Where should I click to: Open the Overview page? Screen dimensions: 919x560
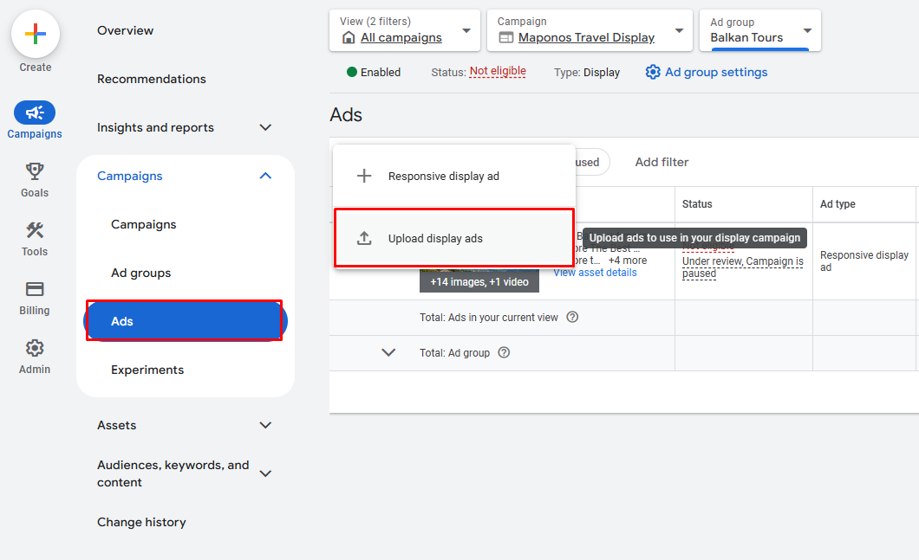(x=126, y=30)
